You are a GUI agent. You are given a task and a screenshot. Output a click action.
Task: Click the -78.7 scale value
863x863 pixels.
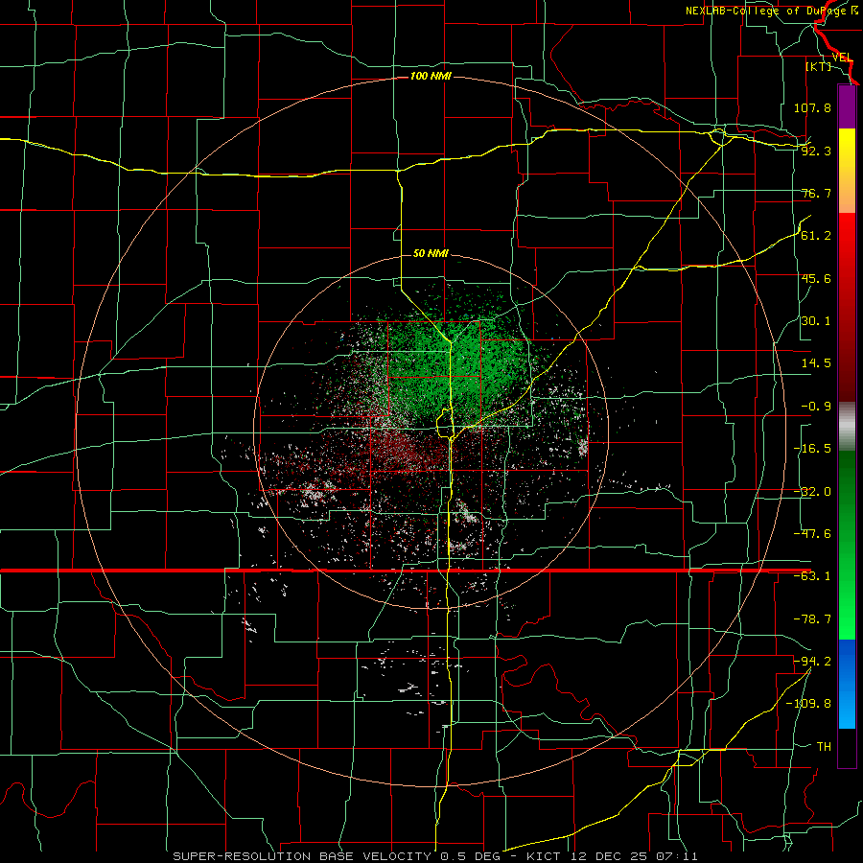click(x=812, y=619)
